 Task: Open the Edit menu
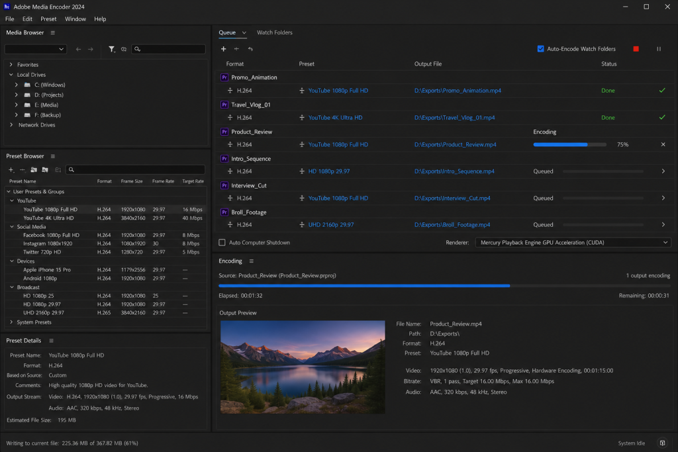coord(27,19)
